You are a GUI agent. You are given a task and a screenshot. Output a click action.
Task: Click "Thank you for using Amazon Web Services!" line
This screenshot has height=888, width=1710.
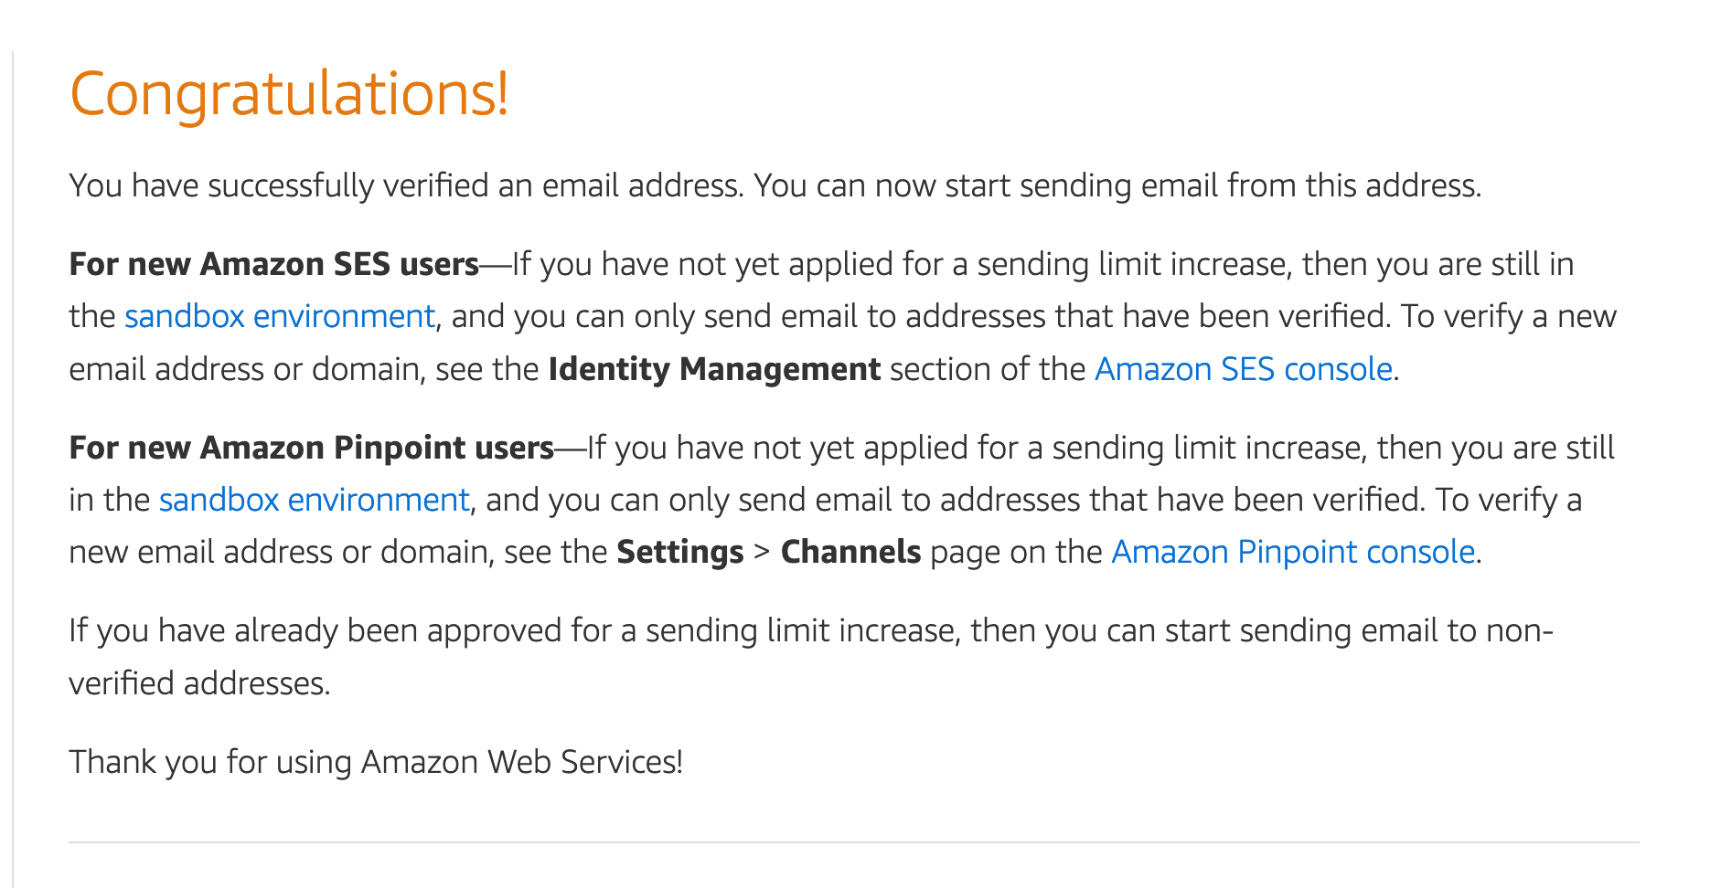pos(376,762)
